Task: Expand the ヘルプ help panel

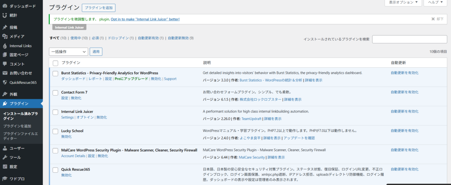Action: point(436,3)
